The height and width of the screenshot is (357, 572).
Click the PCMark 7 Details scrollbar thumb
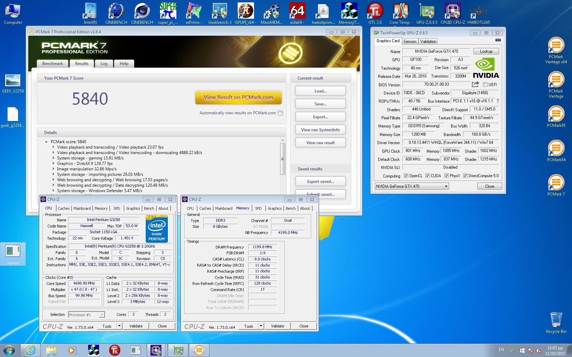click(283, 159)
